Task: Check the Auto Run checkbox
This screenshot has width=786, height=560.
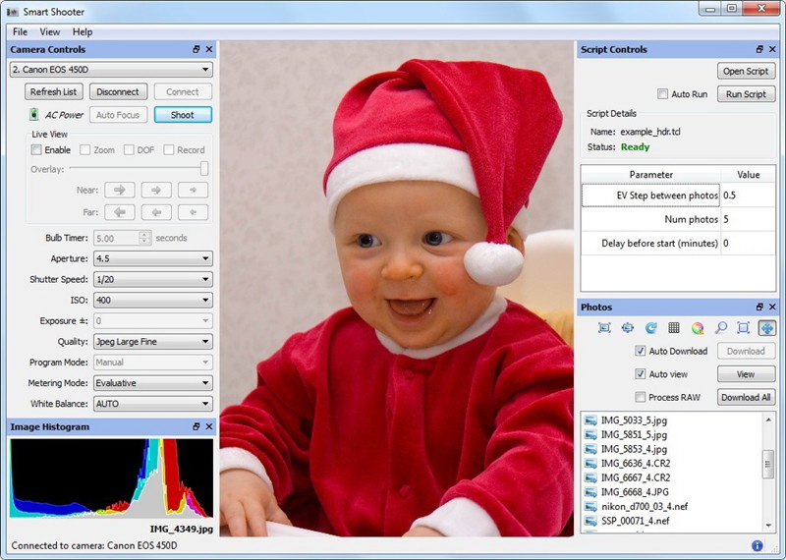Action: pos(662,93)
